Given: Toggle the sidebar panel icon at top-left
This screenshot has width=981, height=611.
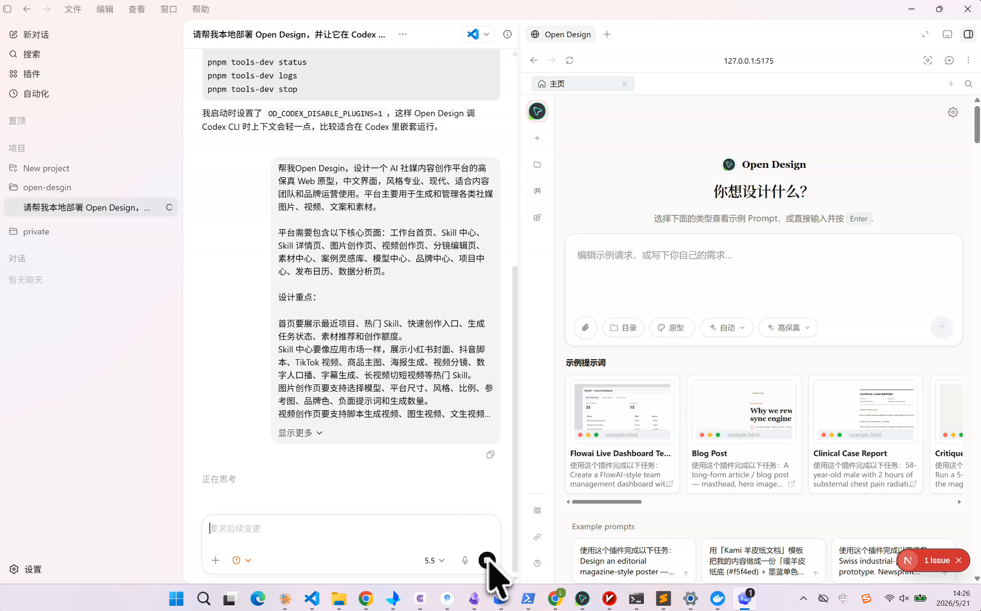Looking at the screenshot, I should [x=7, y=9].
